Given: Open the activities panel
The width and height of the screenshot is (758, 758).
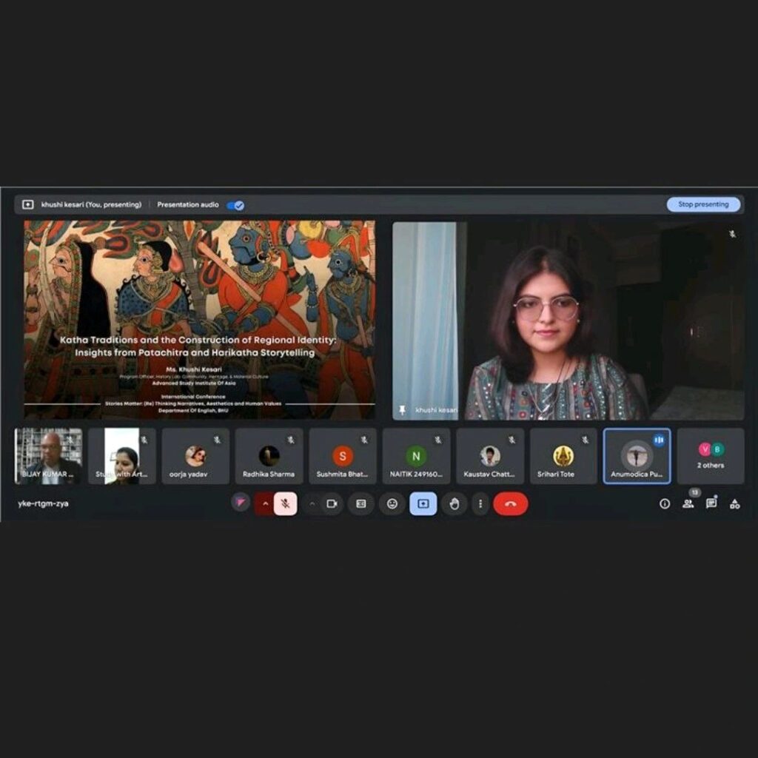Looking at the screenshot, I should tap(734, 504).
